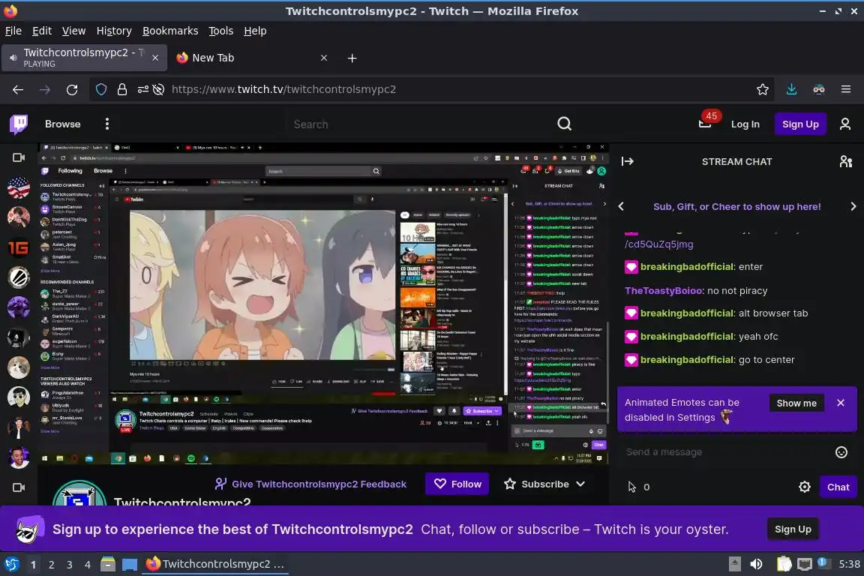Follow the Twitchcontrolsmypc2 channel
Viewport: 864px width, 576px height.
pyautogui.click(x=457, y=484)
